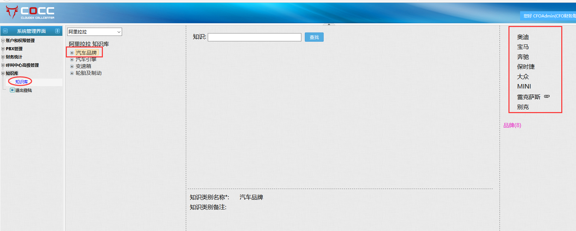
Task: Expand the PBX管理 menu section
Action: [3, 49]
